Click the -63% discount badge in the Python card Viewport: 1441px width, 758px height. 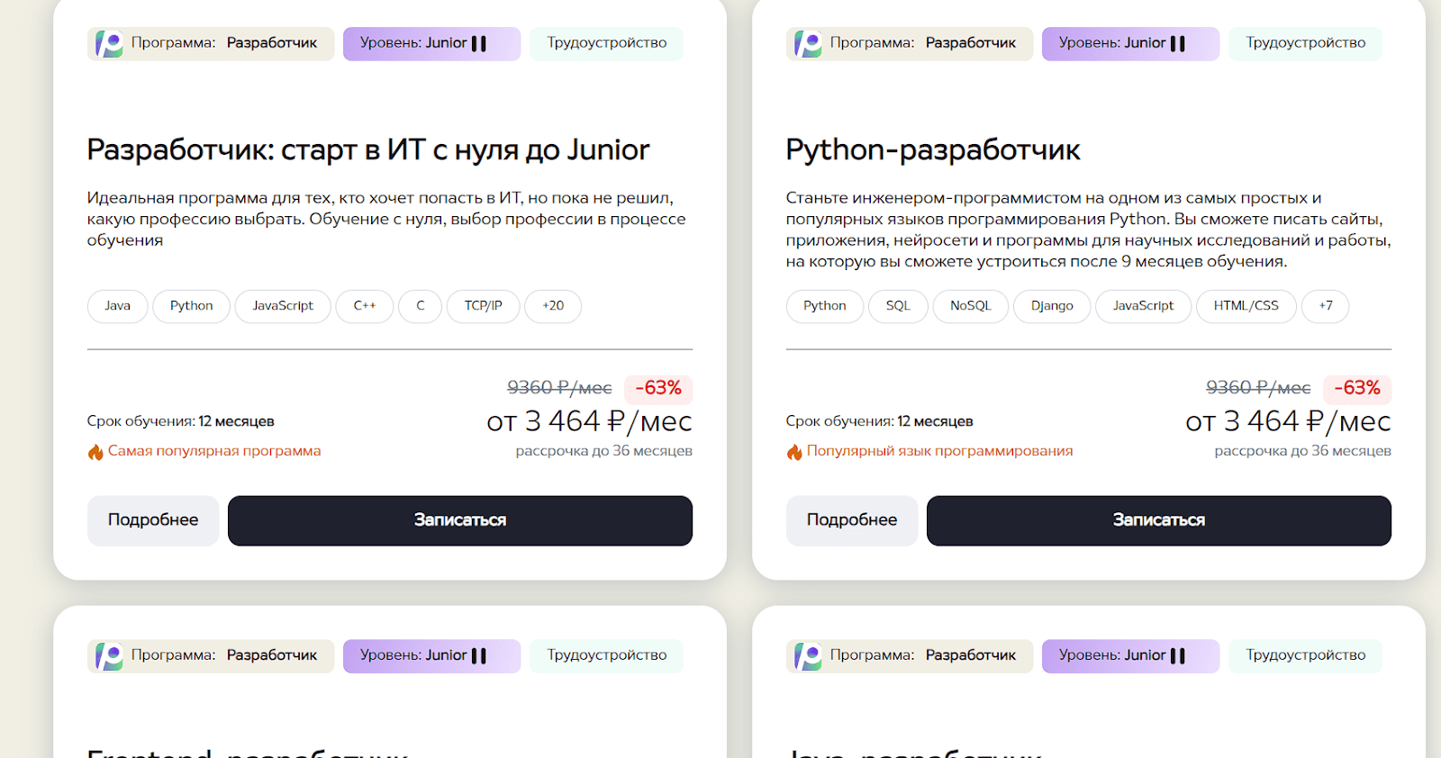point(1356,388)
